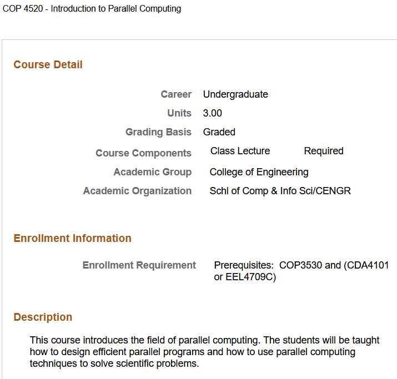The image size is (397, 379).
Task: Click the College of Engineering value
Action: point(259,172)
